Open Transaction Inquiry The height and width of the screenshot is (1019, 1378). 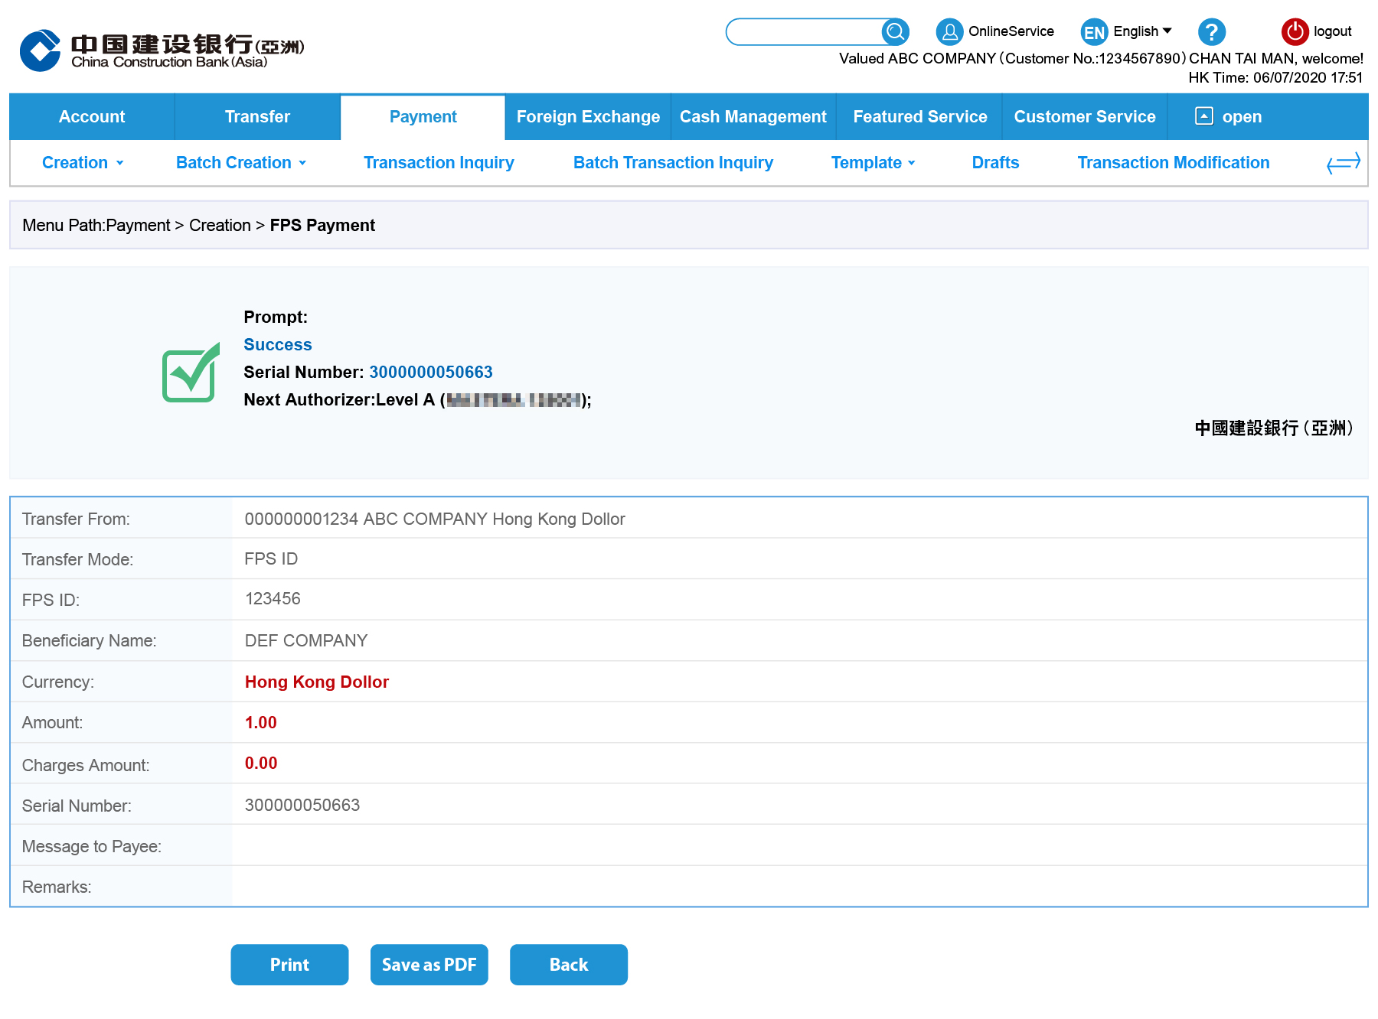[439, 162]
